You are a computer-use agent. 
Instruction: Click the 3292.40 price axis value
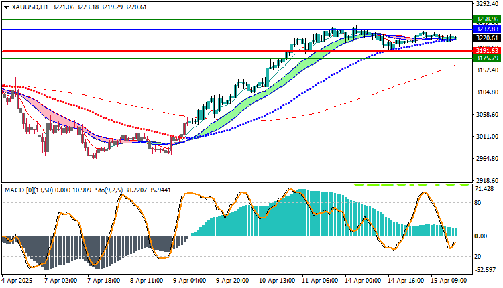click(x=487, y=4)
